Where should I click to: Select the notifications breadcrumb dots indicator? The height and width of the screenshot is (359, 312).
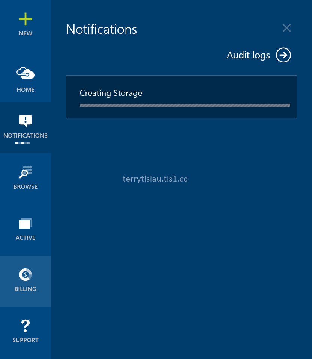click(x=22, y=143)
